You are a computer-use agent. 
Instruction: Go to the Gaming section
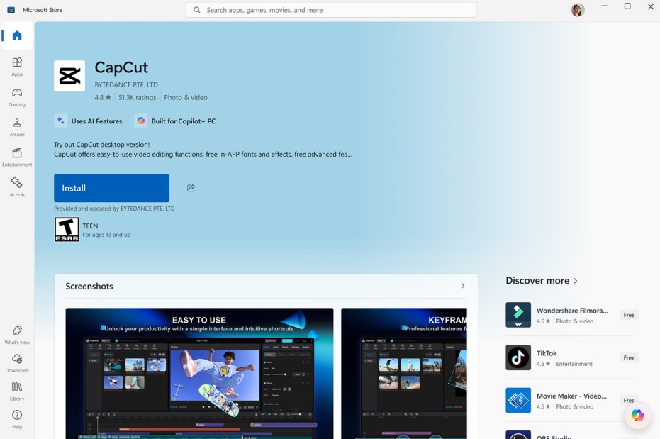17,97
